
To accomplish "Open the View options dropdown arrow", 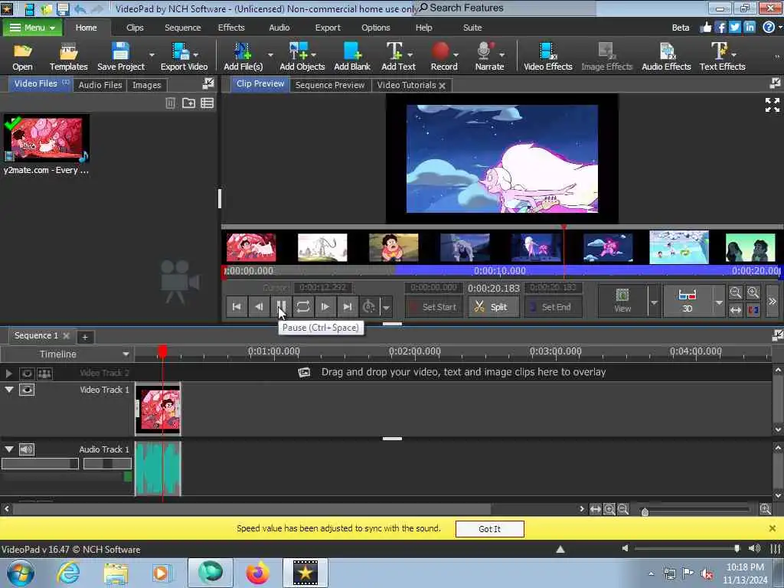I will (654, 302).
